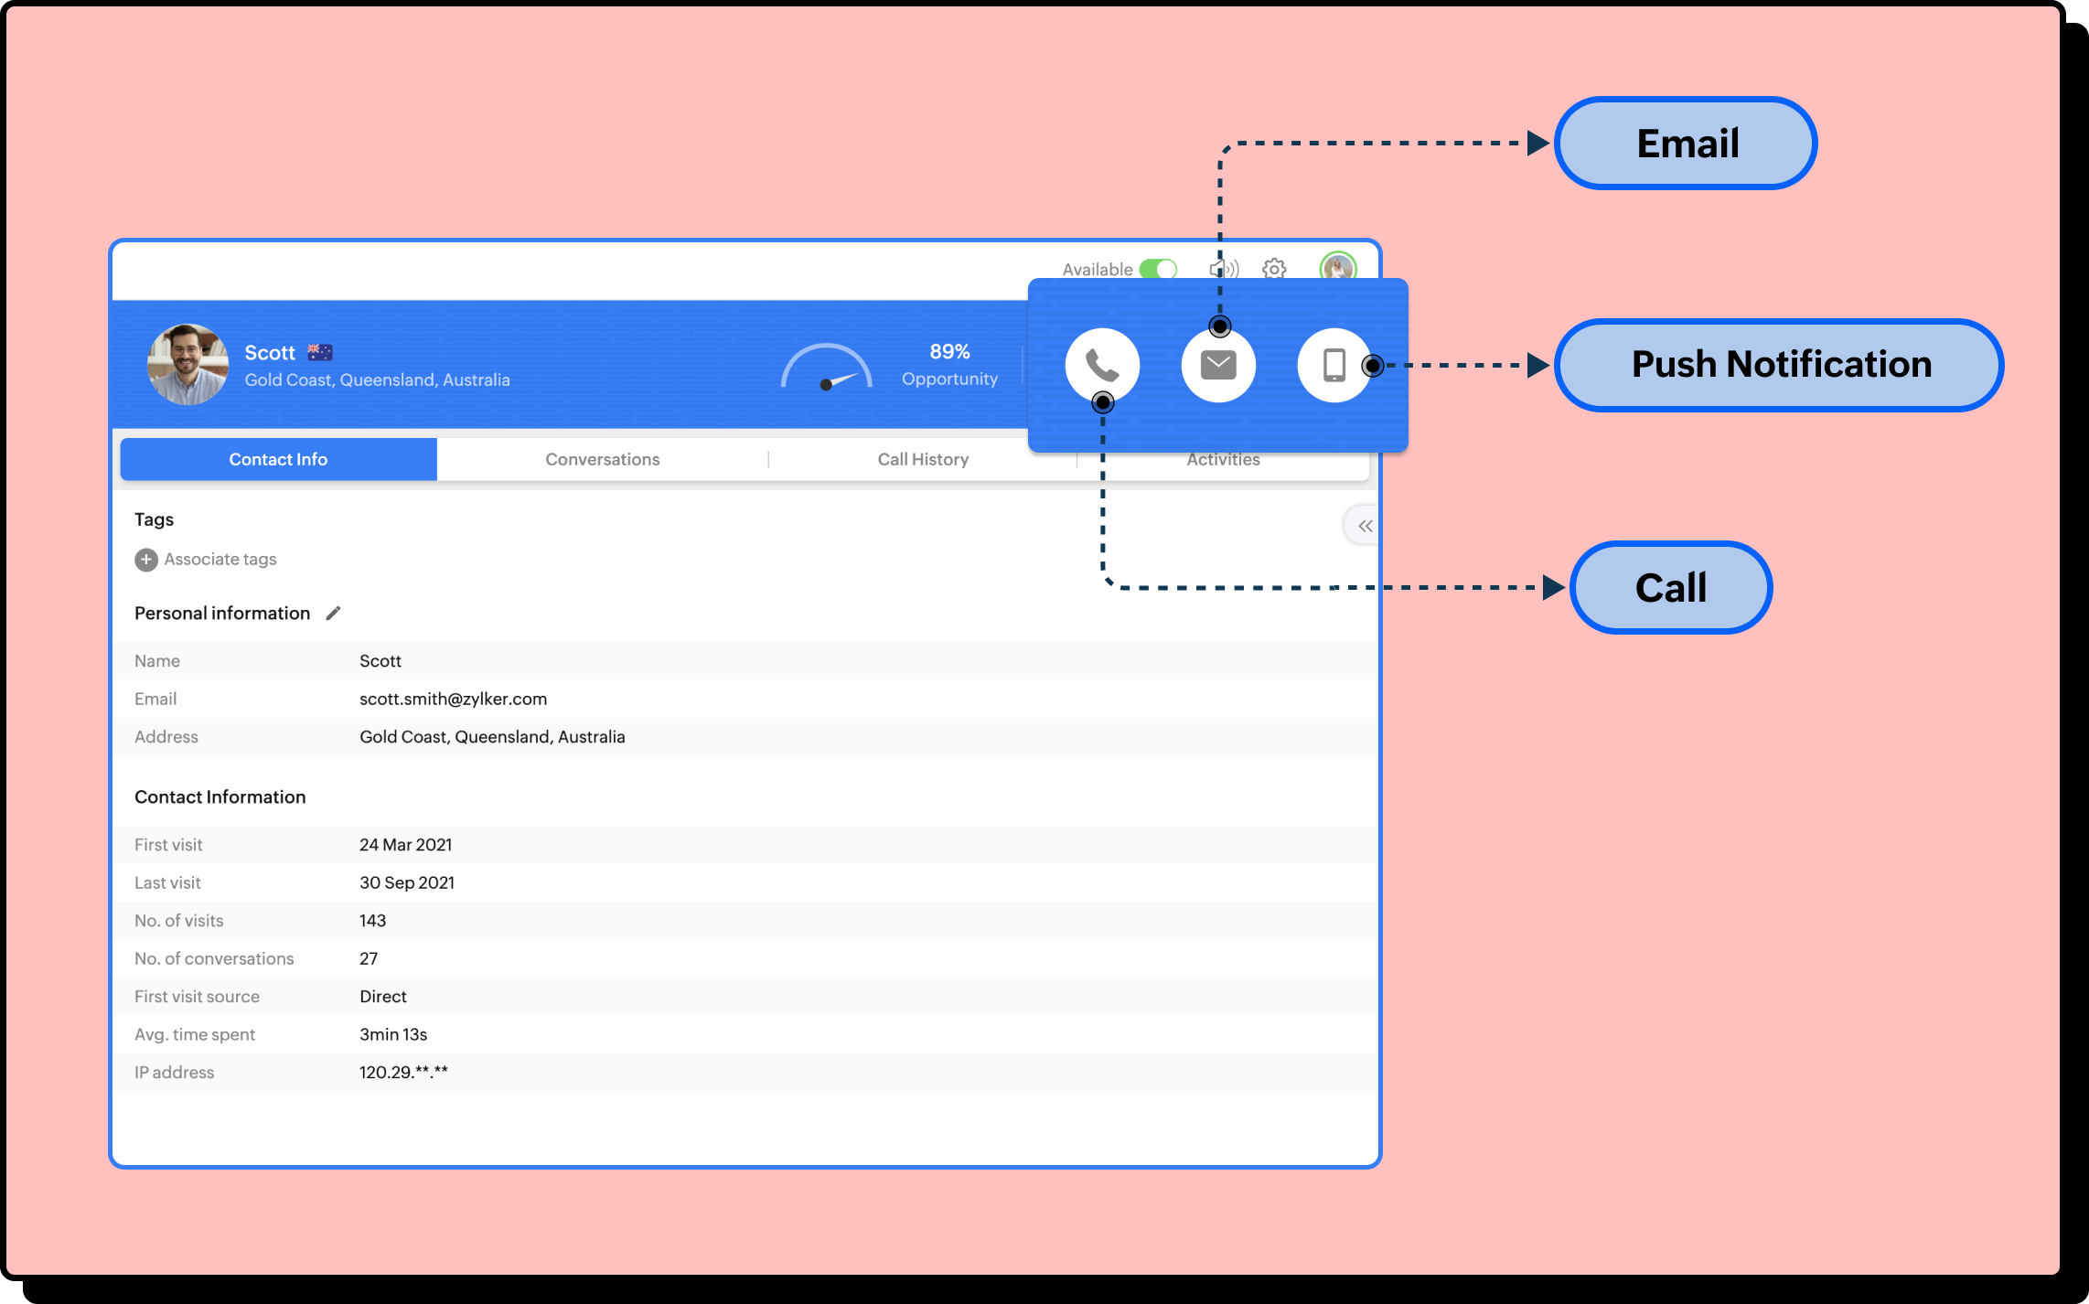
Task: Toggle the Available status switch
Action: [1158, 269]
